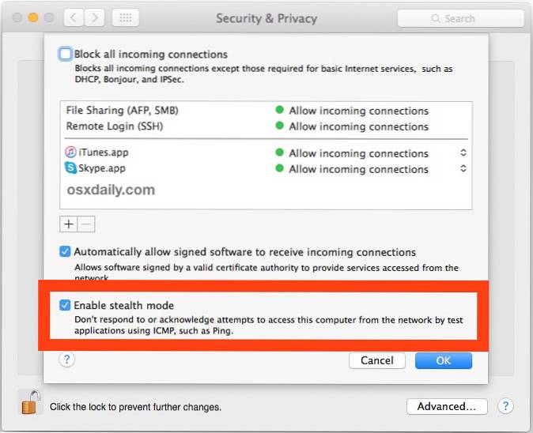Click the iTunes app icon in list
This screenshot has height=433, width=533.
point(70,152)
